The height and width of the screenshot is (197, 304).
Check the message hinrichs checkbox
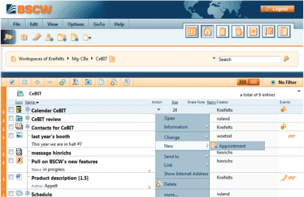coord(11,152)
